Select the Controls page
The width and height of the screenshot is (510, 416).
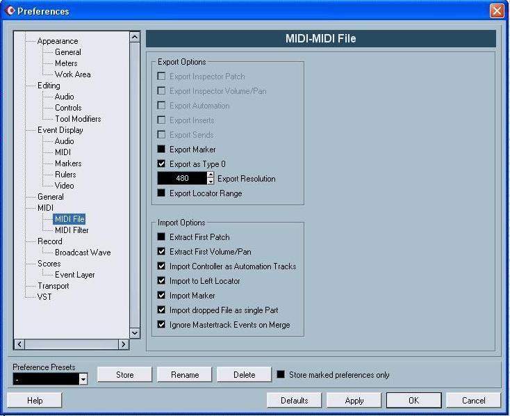[68, 108]
